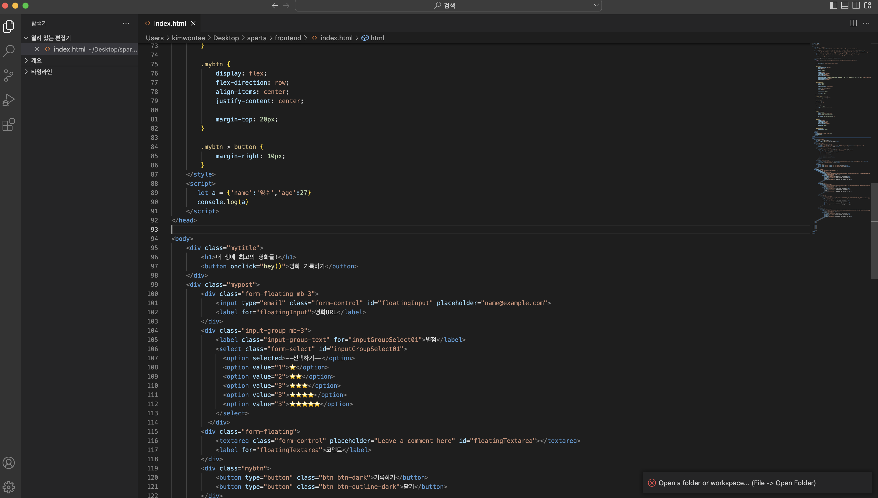Open editor More Actions ellipsis menu
The height and width of the screenshot is (498, 878).
[x=866, y=23]
